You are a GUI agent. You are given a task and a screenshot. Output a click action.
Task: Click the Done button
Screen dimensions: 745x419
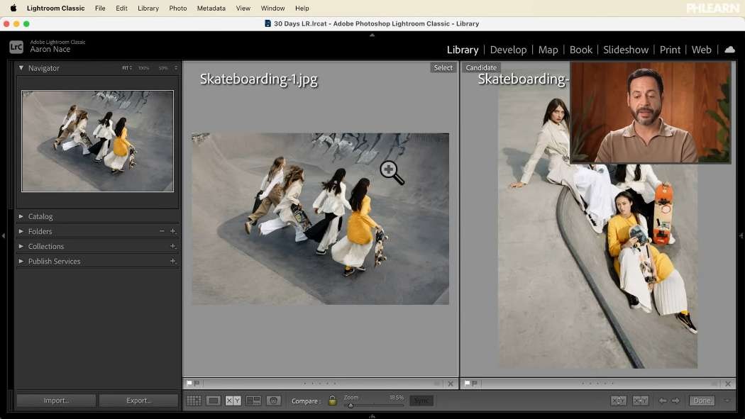pos(702,401)
